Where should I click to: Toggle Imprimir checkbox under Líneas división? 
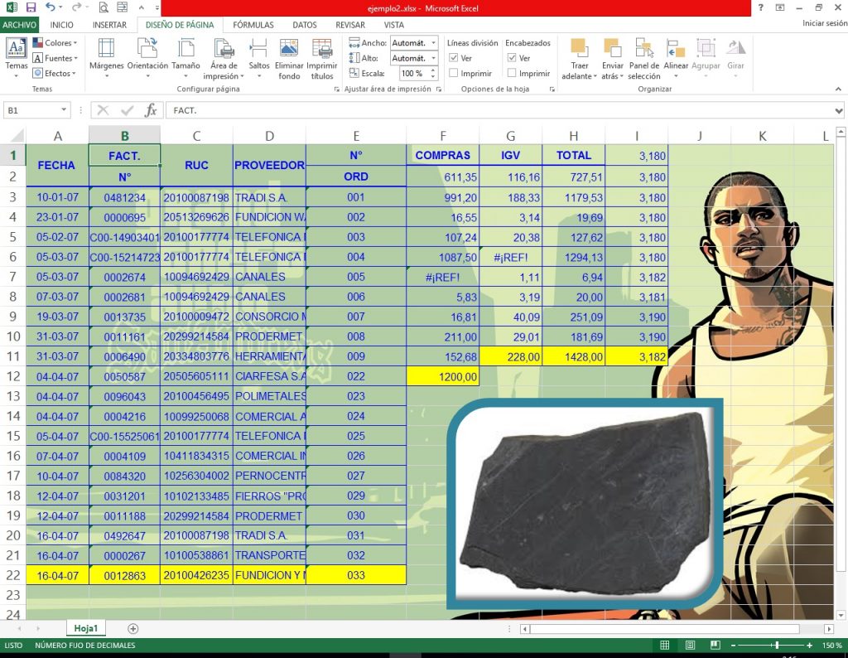(x=453, y=73)
